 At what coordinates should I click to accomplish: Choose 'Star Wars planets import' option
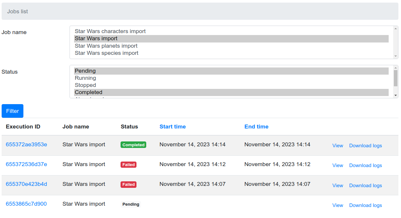(231, 46)
